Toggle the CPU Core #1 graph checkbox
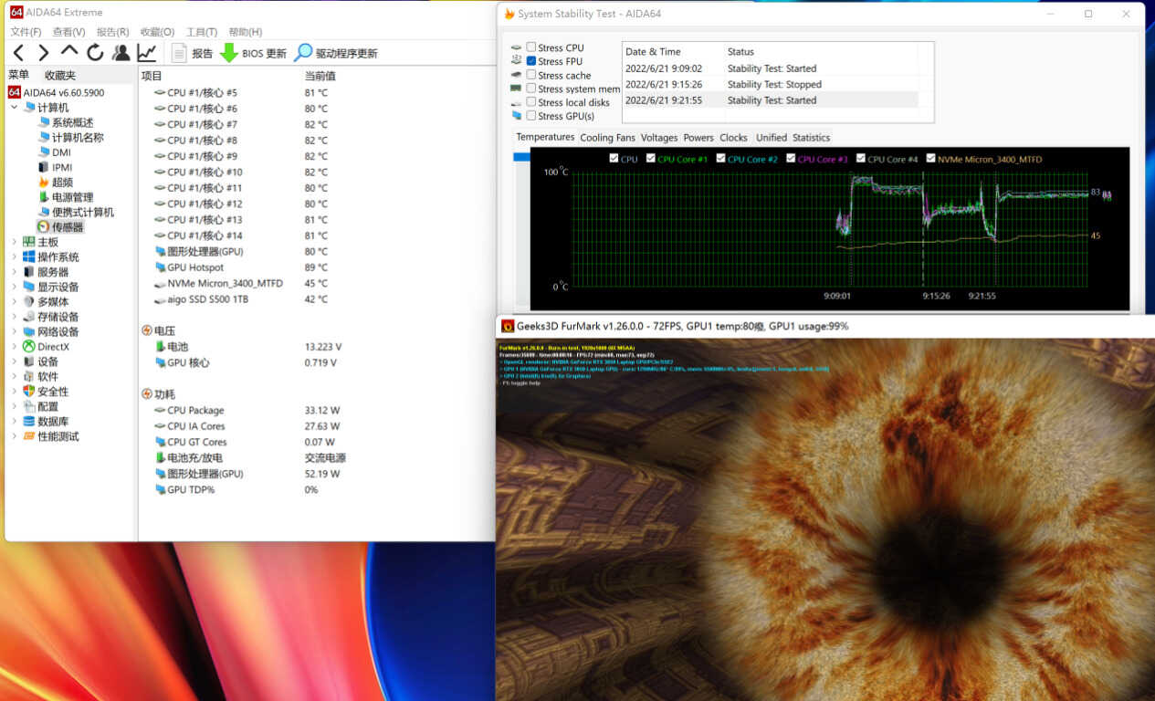Viewport: 1155px width, 701px height. [651, 159]
